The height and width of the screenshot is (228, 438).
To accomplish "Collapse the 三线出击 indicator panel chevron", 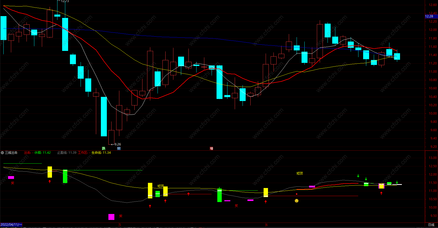I will pyautogui.click(x=2, y=153).
